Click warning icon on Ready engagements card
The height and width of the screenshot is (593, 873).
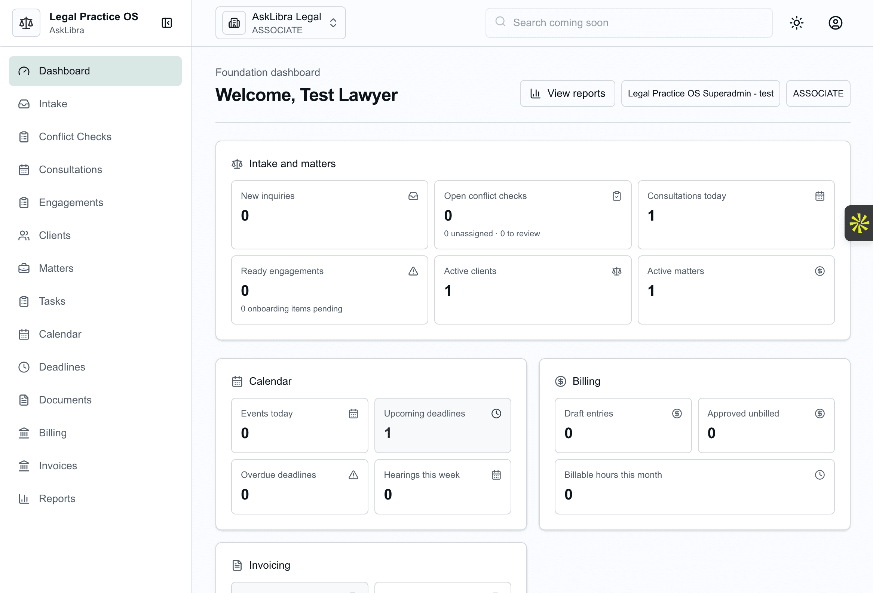pos(413,271)
